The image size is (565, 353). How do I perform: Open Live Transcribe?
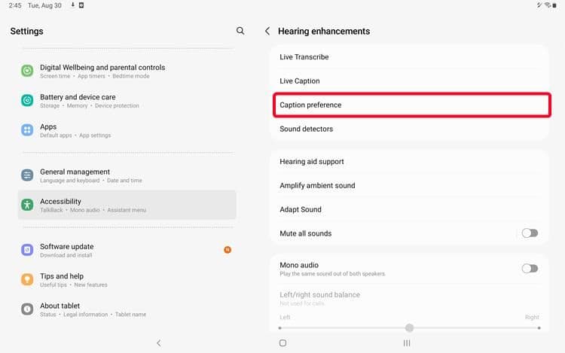tap(411, 57)
